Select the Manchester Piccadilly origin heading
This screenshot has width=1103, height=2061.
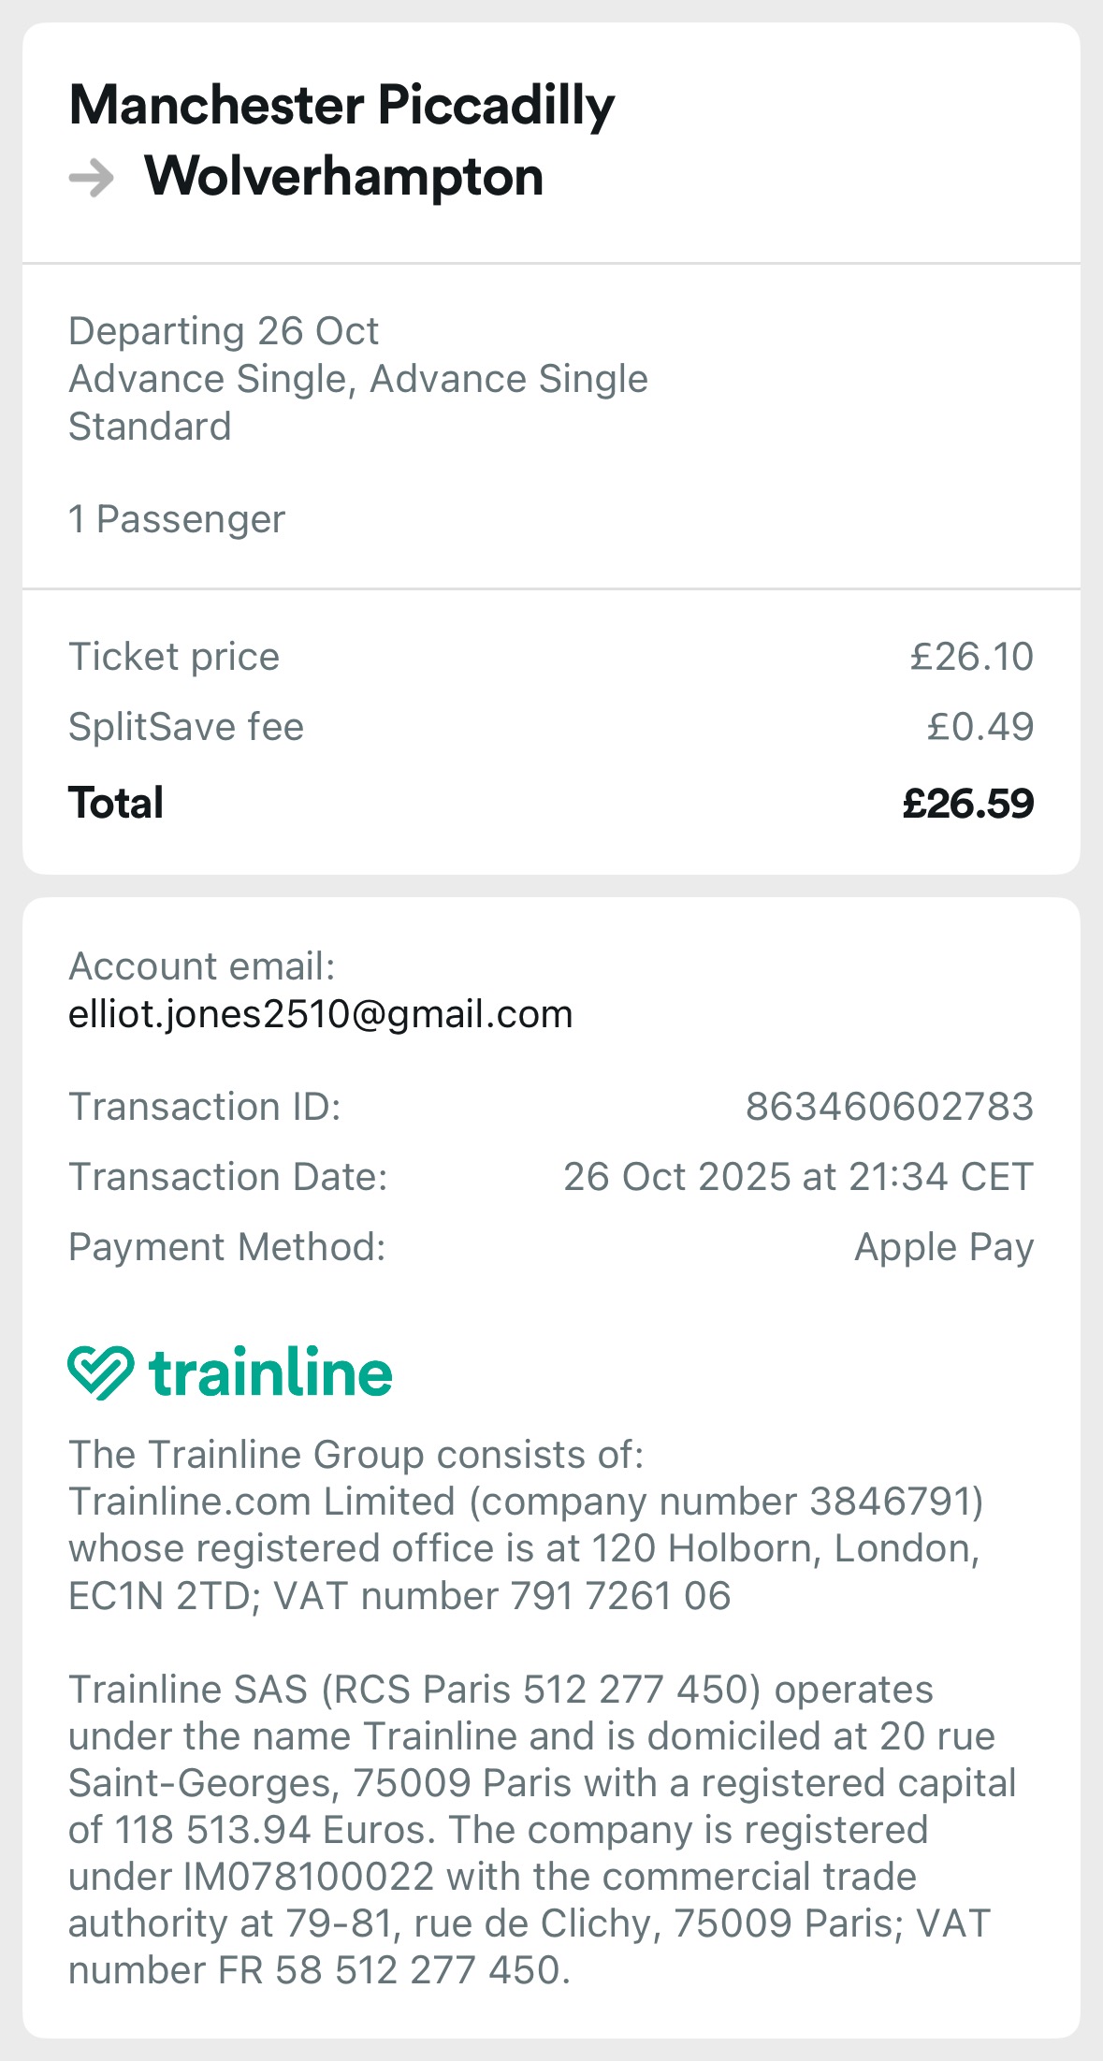pyautogui.click(x=341, y=104)
